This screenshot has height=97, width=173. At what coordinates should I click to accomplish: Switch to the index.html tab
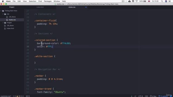[x=40, y=7]
